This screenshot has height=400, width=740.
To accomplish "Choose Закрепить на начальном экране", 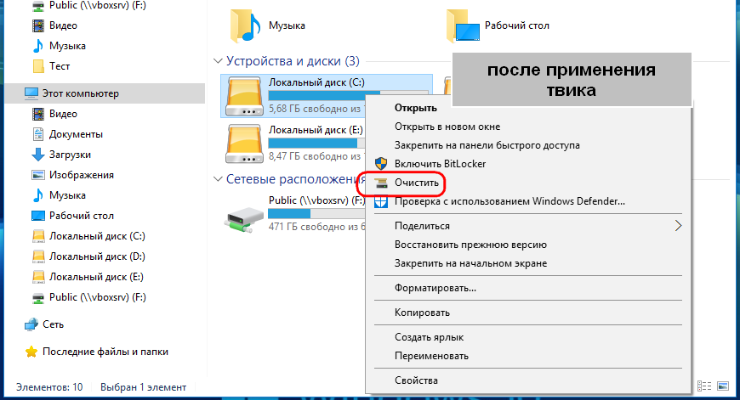I will 470,263.
